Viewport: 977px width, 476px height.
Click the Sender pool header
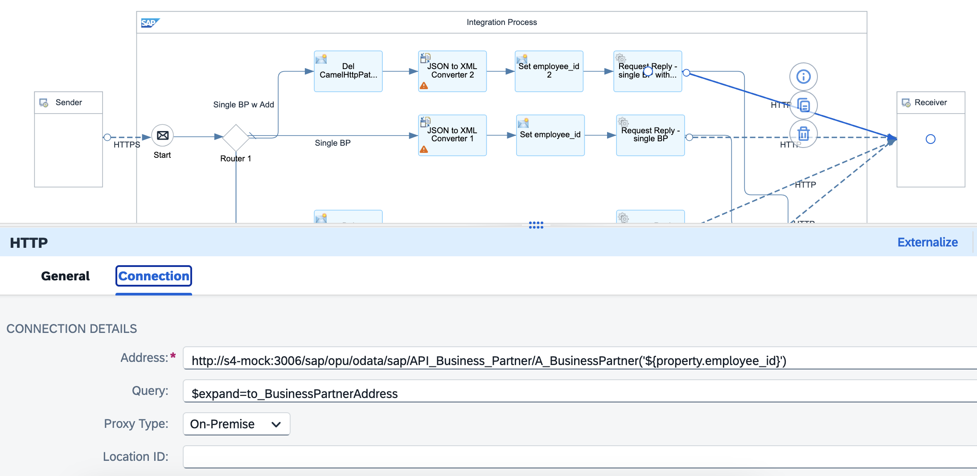tap(69, 103)
